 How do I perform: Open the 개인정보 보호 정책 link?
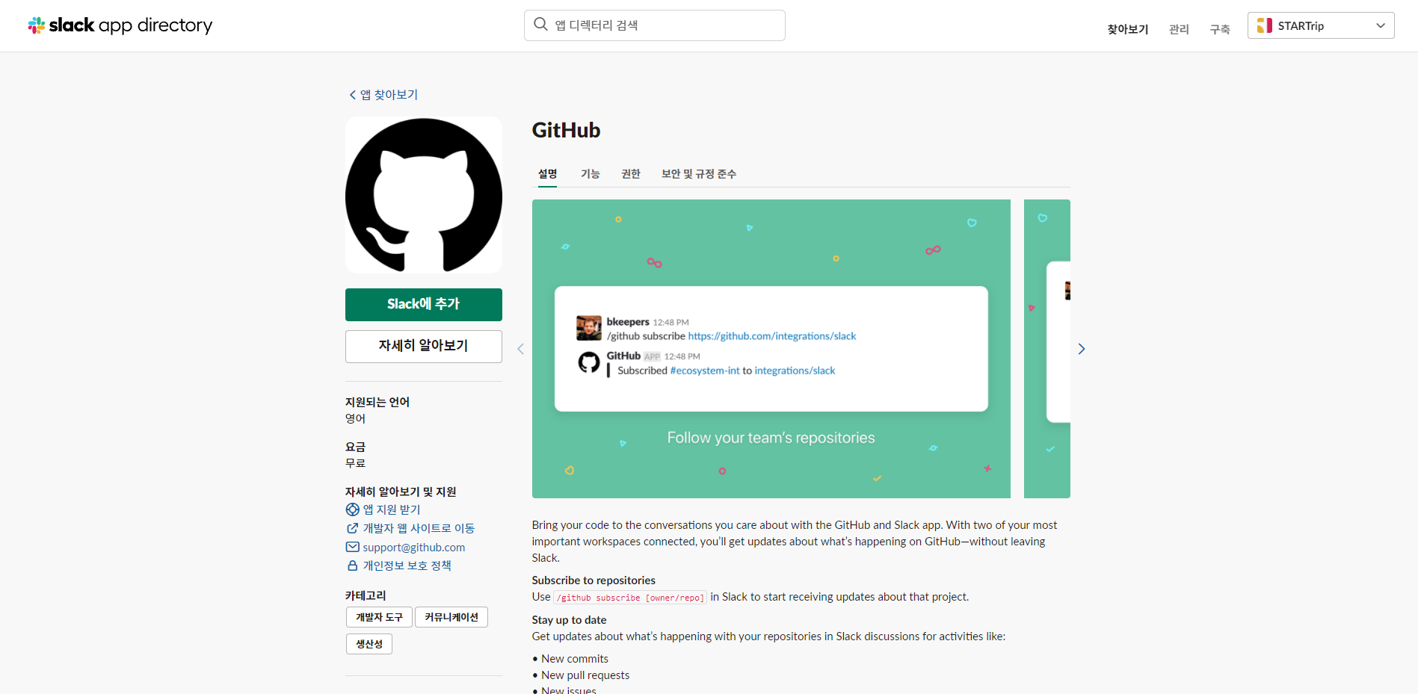point(407,566)
